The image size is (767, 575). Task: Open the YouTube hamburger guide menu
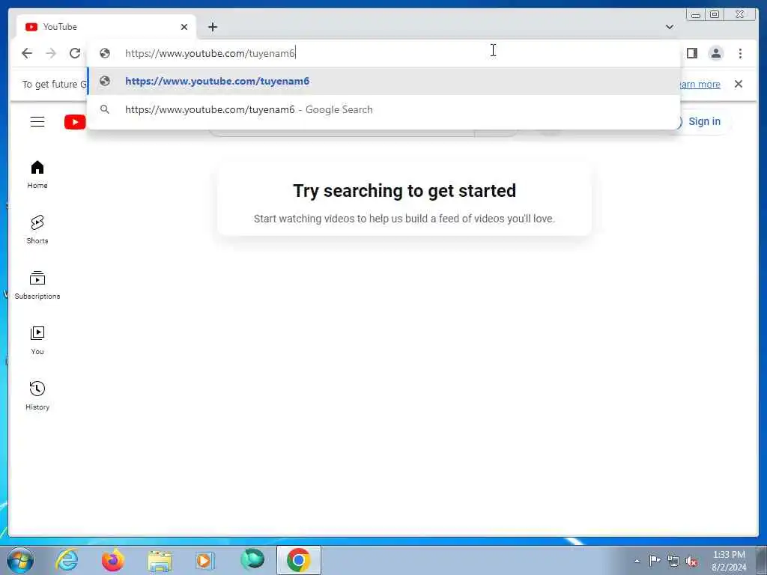(37, 121)
